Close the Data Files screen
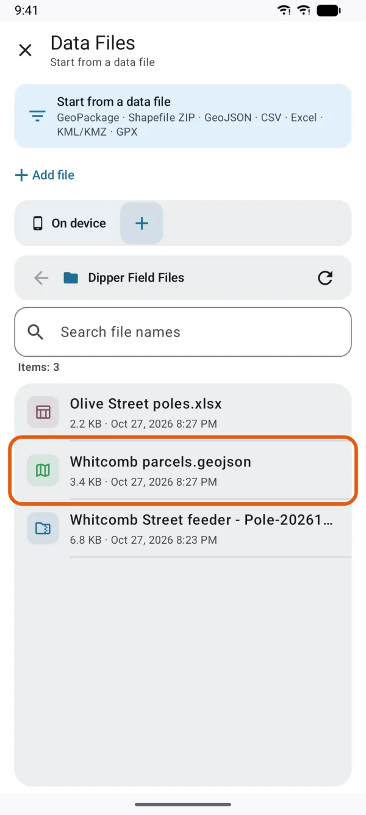The image size is (366, 815). tap(25, 50)
